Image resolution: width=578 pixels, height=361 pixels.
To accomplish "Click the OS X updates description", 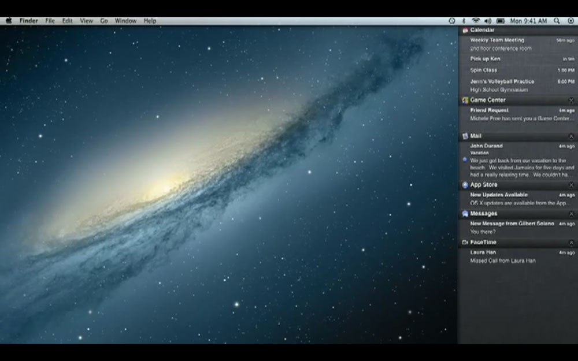I will (518, 203).
